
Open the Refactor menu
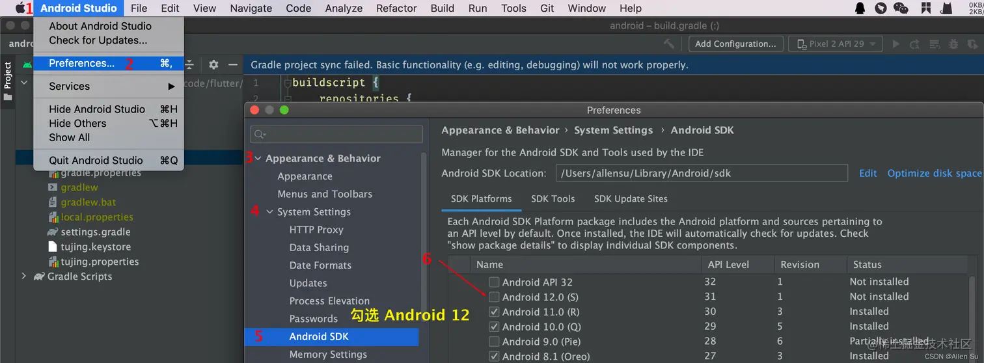(x=396, y=8)
